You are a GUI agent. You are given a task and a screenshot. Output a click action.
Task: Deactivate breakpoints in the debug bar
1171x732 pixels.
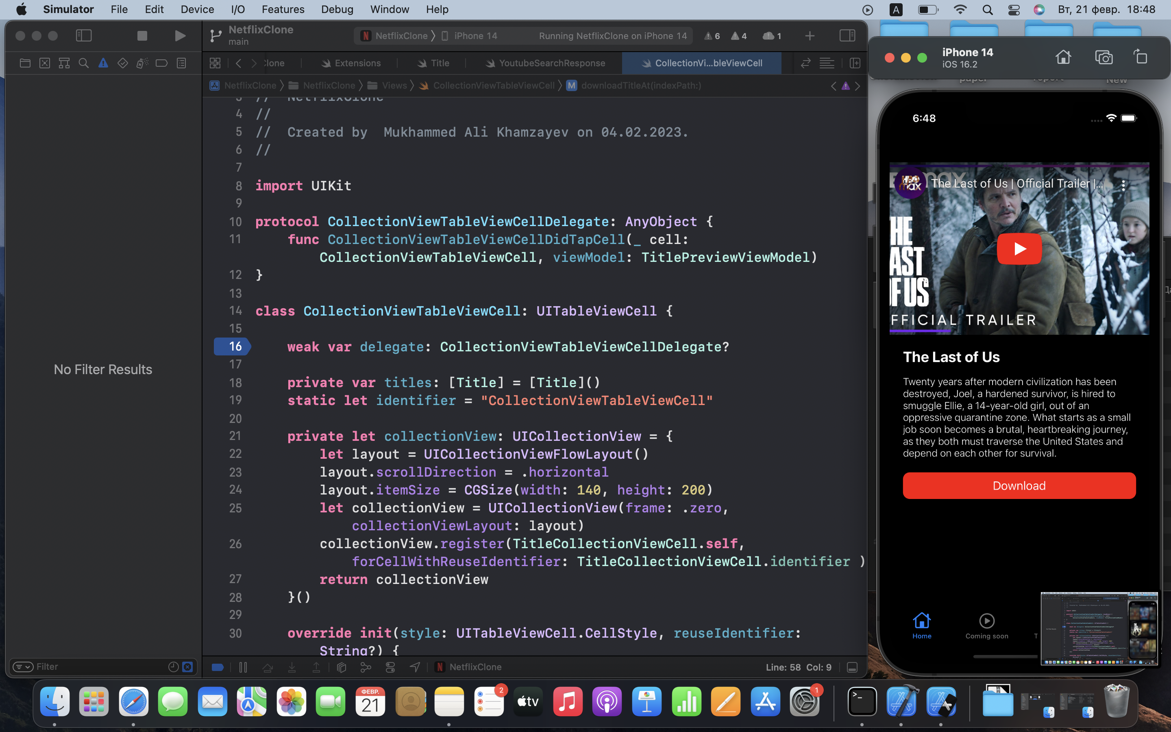coord(218,667)
